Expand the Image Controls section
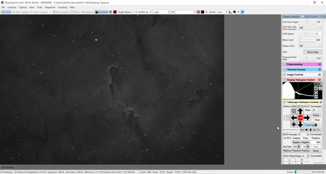326x174 pixels. [284, 75]
